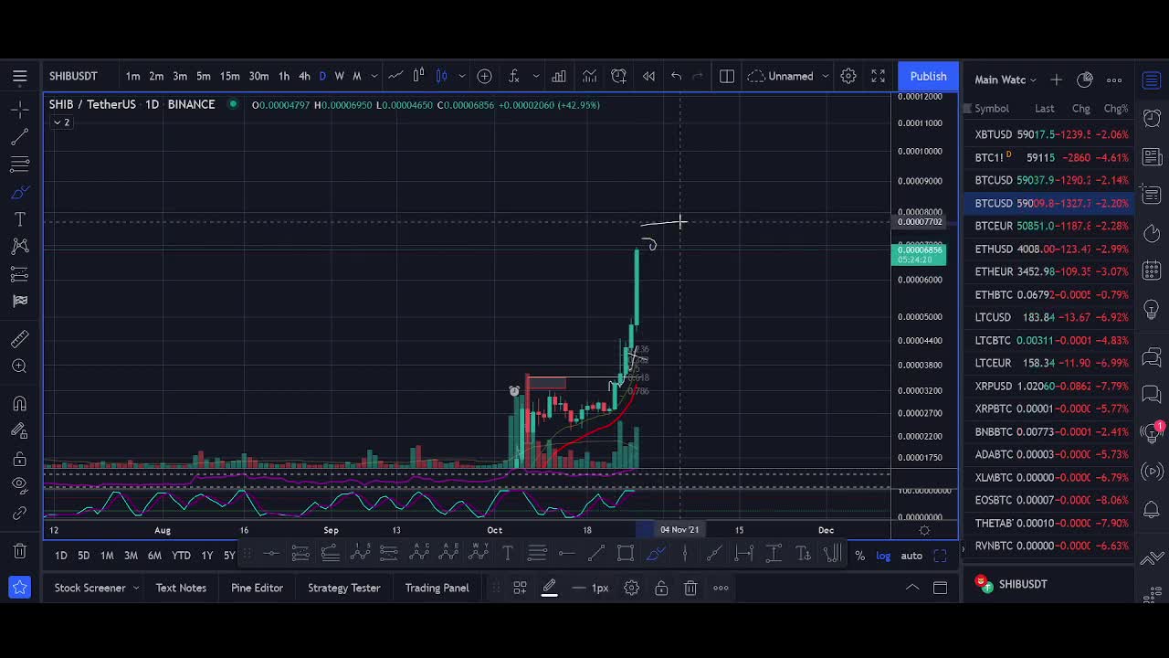This screenshot has height=658, width=1169.
Task: Lock all drawing tools
Action: pos(20,459)
